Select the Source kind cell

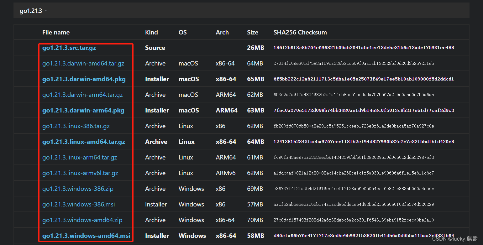coord(155,48)
